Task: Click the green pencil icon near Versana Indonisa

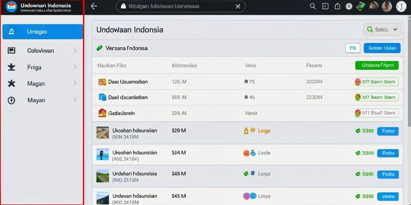Action: [100, 48]
